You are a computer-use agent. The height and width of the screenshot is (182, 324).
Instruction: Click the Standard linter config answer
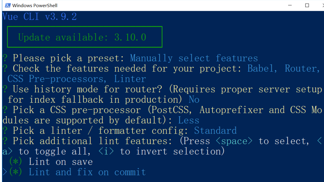click(x=215, y=131)
